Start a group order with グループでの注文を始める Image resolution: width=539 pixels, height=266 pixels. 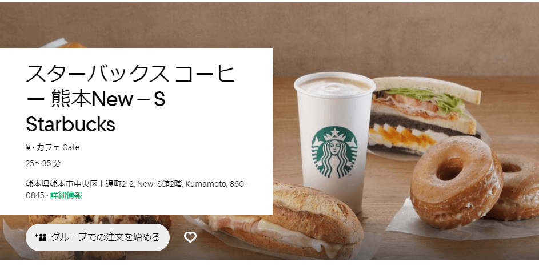(98, 237)
